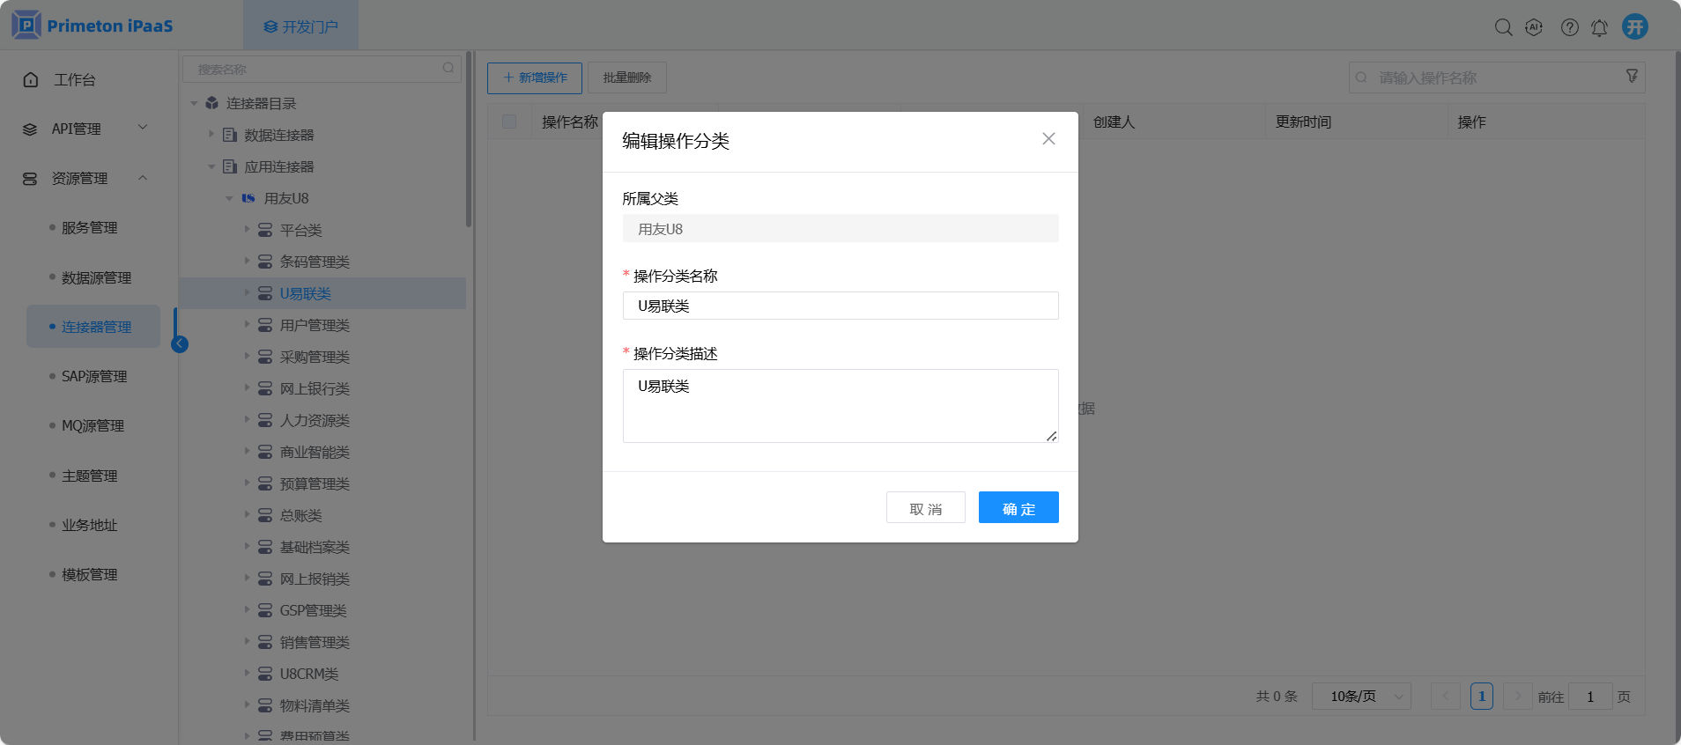This screenshot has width=1681, height=745.
Task: Click the 批量删除 button
Action: [627, 77]
